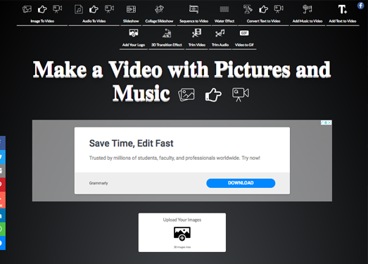Go to Add Music to Video link

[307, 21]
